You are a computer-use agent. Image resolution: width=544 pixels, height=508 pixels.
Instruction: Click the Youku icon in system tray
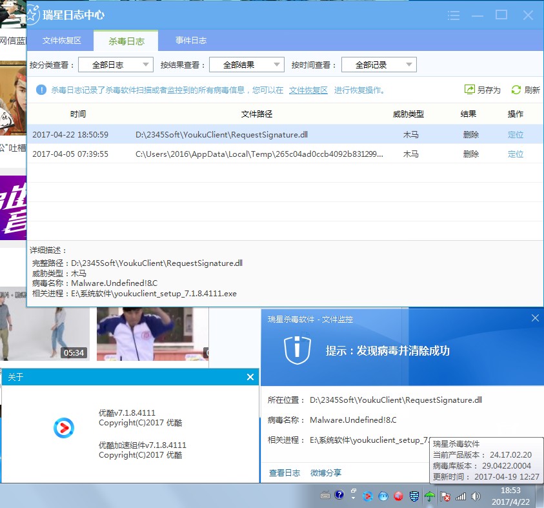[368, 496]
